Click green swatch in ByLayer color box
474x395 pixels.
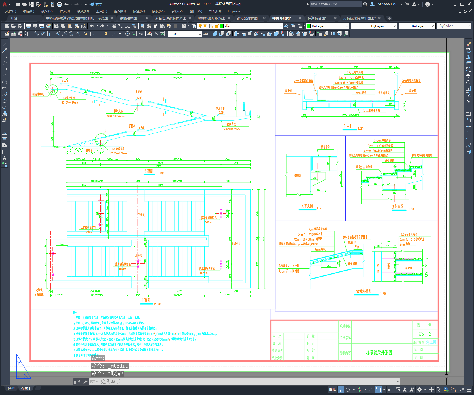tap(309, 26)
